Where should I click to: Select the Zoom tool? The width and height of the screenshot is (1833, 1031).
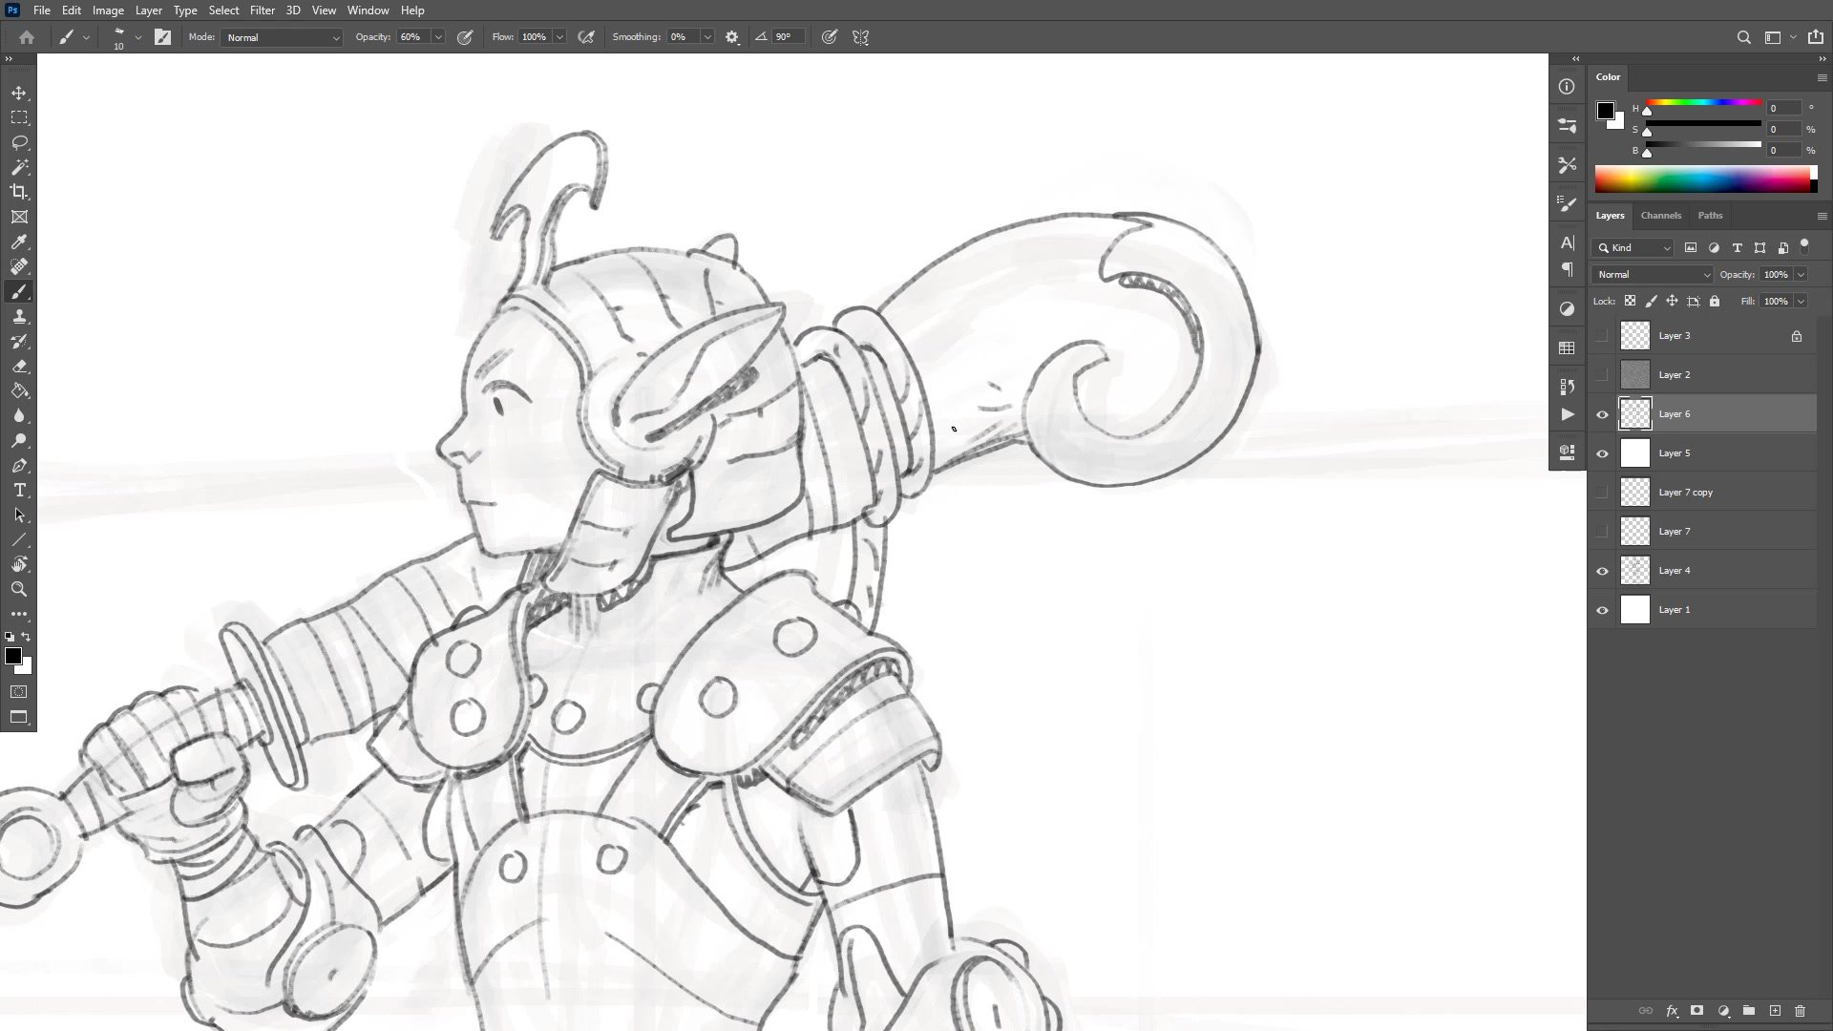(x=19, y=589)
